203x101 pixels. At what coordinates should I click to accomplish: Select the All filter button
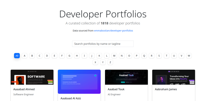tap(17, 56)
